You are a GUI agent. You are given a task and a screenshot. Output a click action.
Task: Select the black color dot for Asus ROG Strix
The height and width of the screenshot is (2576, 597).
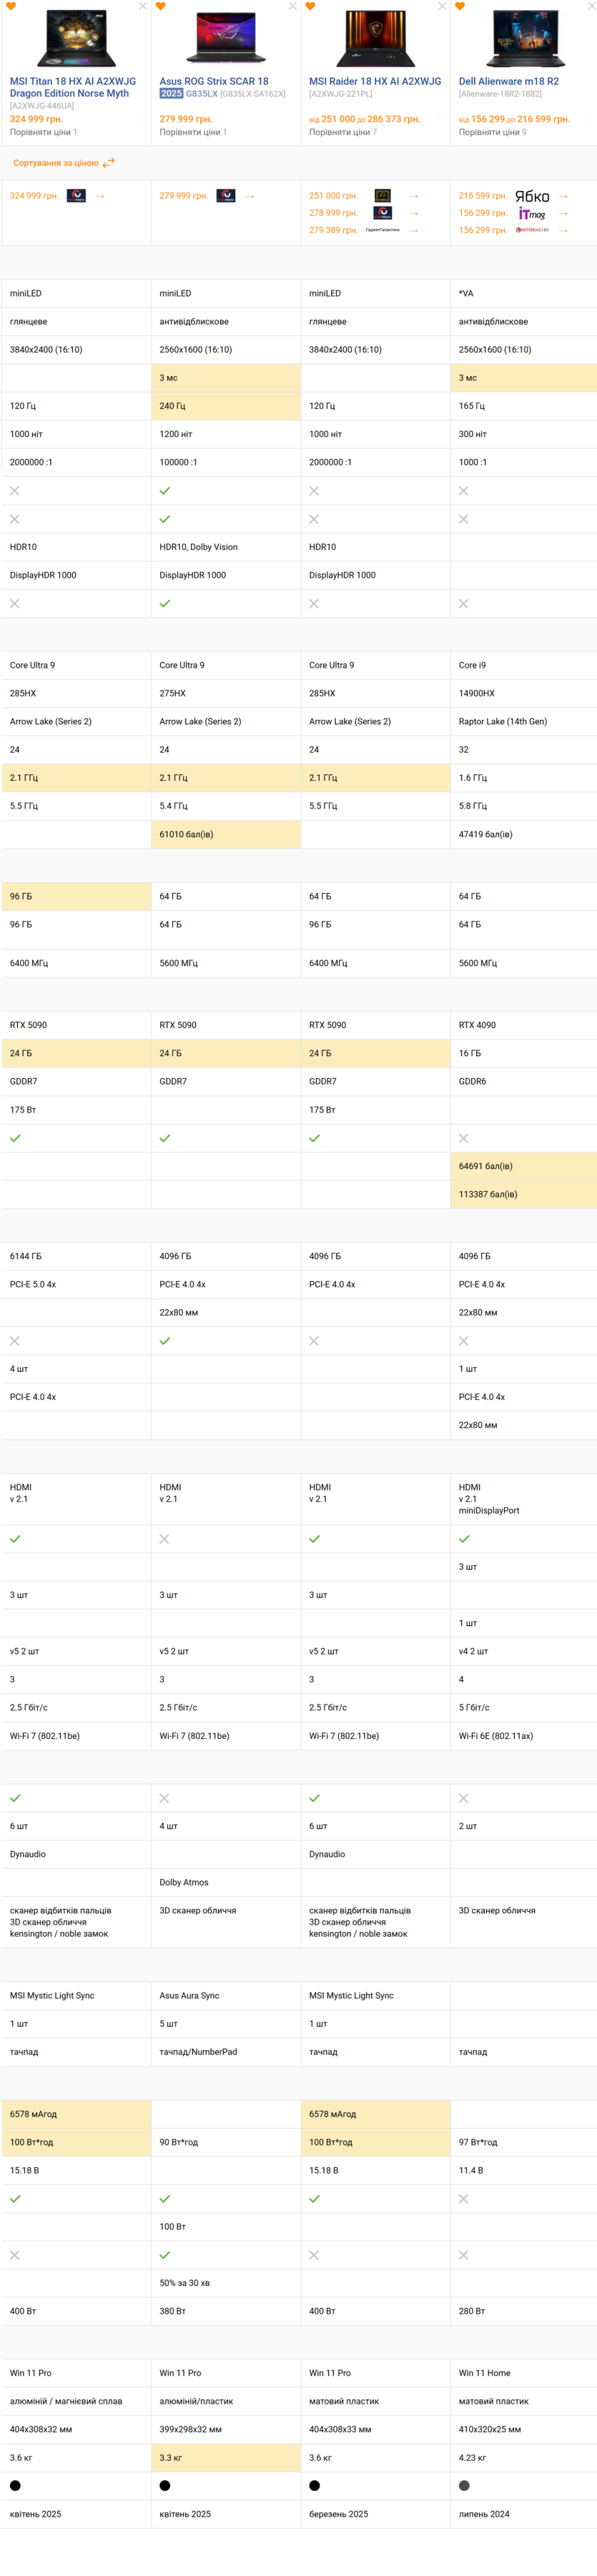point(165,2485)
